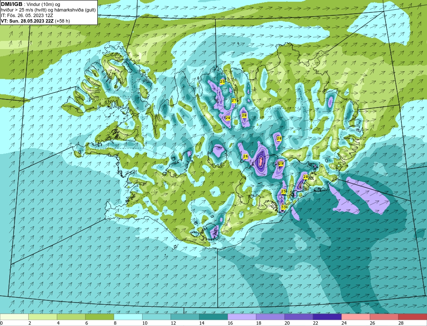Click the legend scale value '12'
The image size is (427, 326).
[173, 323]
